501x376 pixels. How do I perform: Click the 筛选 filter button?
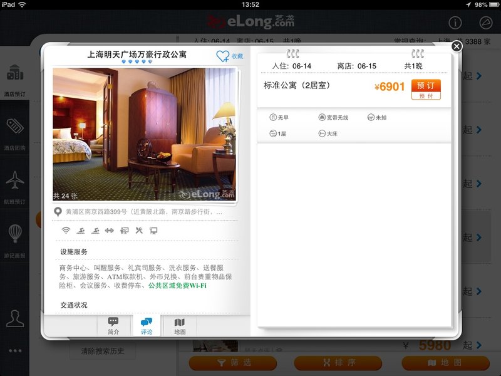coord(233,363)
